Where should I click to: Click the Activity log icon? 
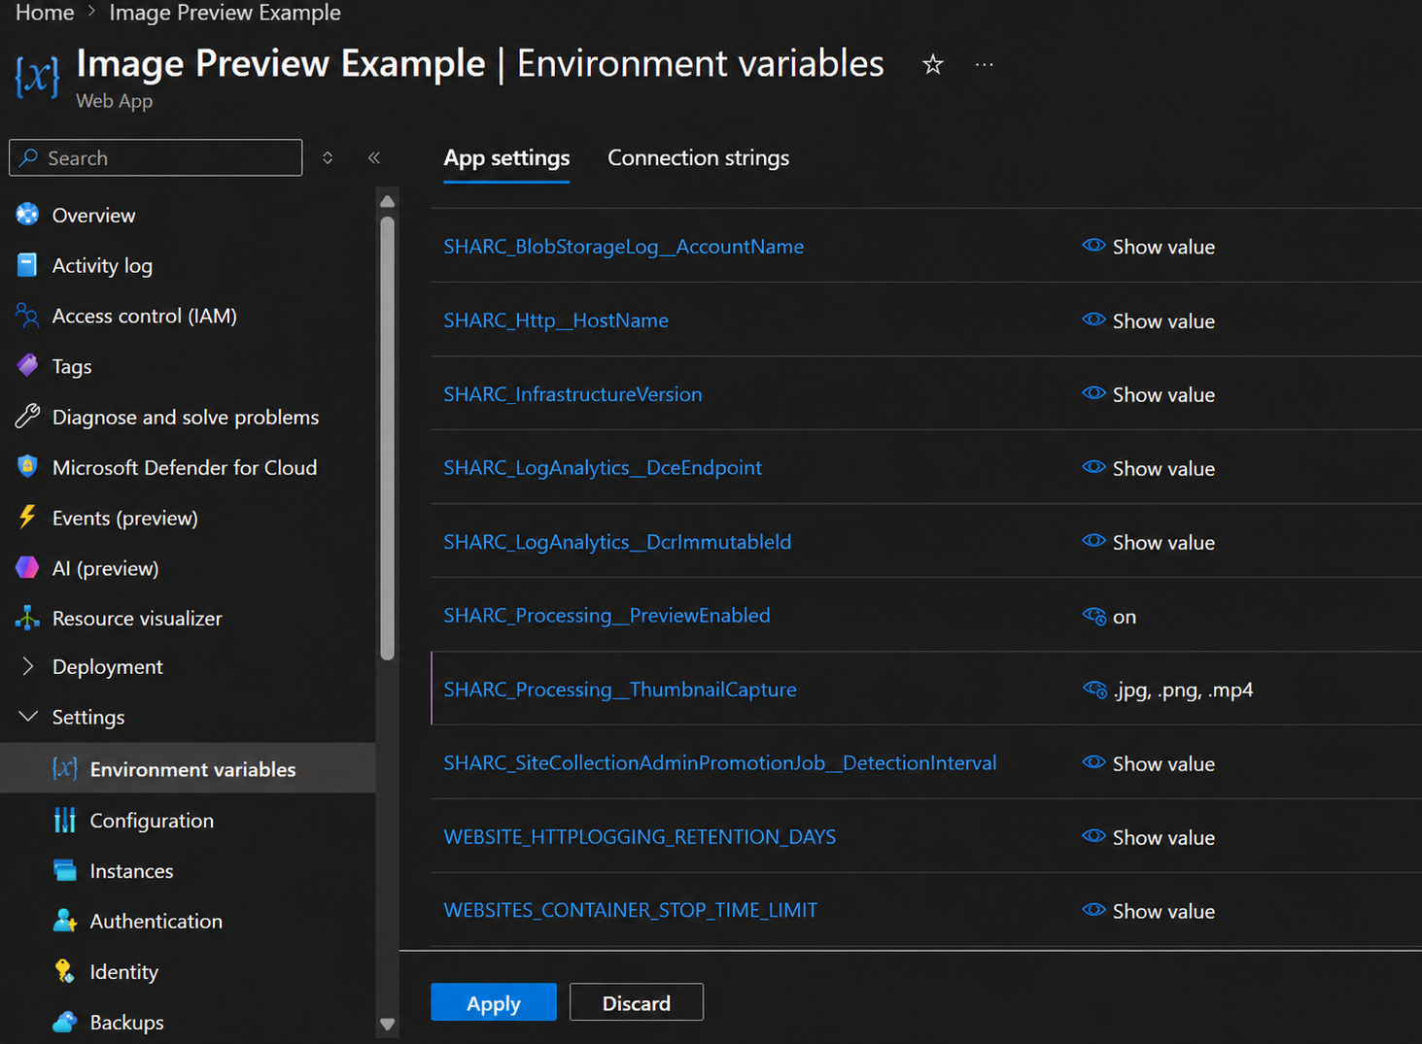click(27, 265)
